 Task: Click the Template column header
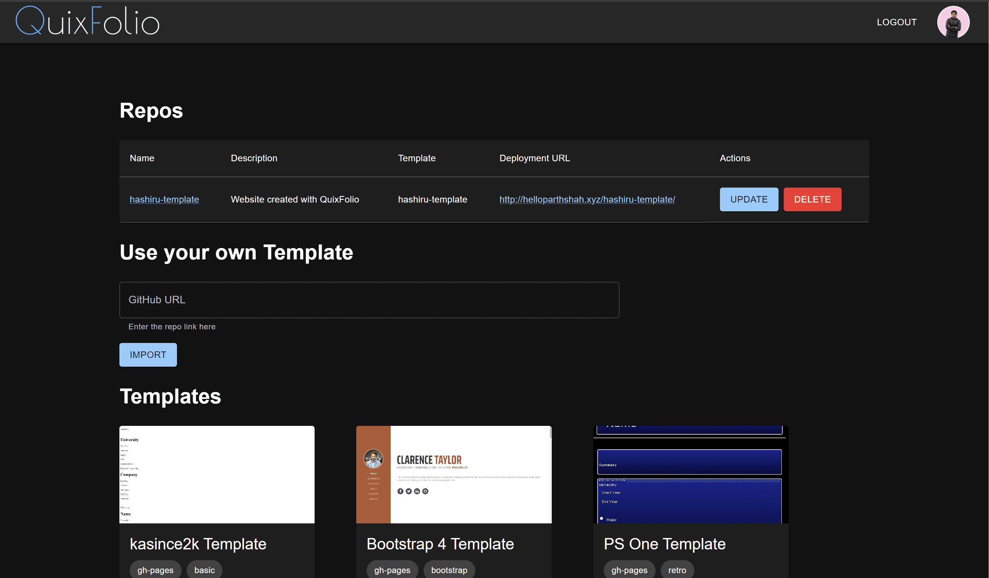point(416,158)
